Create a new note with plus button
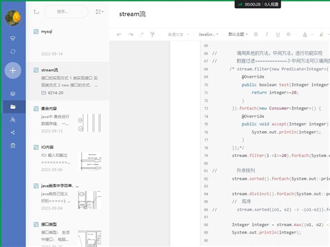Screen dimensions: 330x247 13,70
